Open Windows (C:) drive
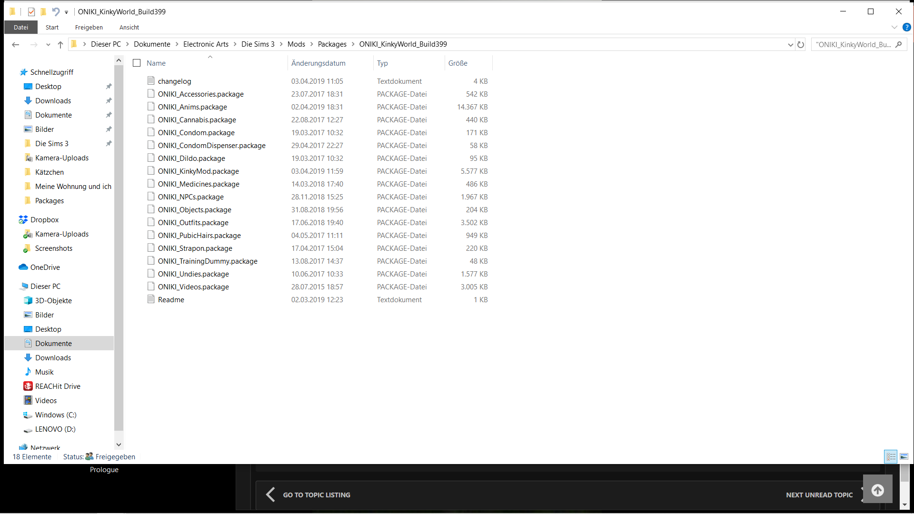The height and width of the screenshot is (514, 914). (56, 415)
